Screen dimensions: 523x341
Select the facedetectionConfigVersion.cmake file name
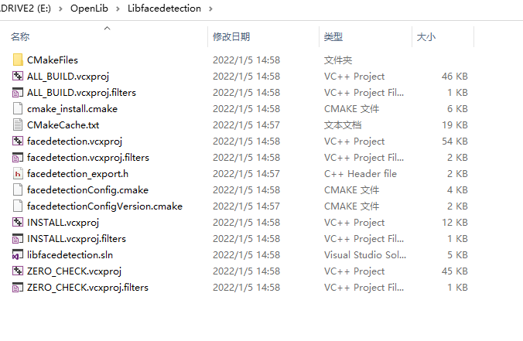coord(104,206)
